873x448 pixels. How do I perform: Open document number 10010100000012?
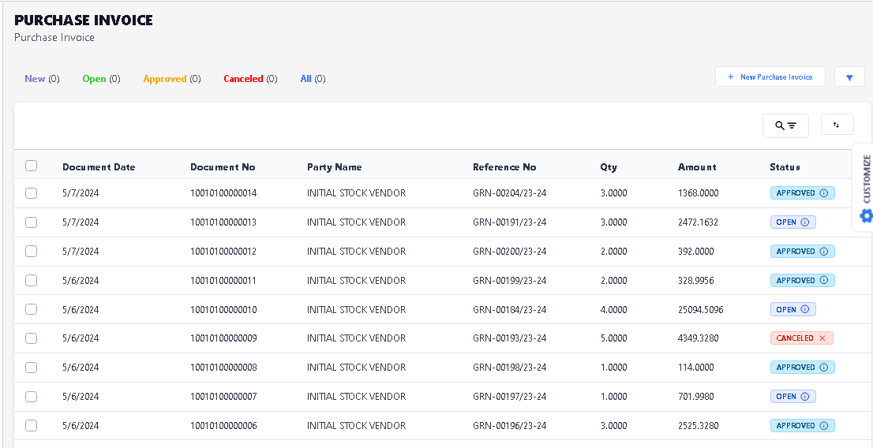(223, 252)
